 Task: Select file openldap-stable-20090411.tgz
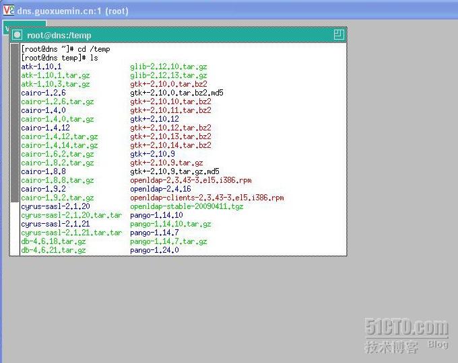187,206
